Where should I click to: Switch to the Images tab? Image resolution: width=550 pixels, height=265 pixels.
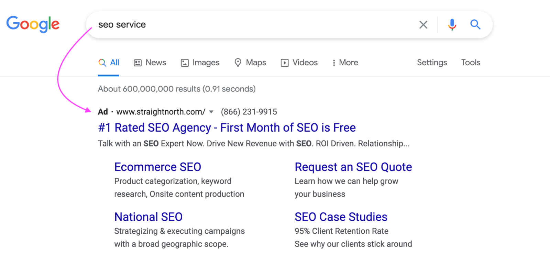pos(200,63)
